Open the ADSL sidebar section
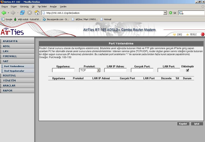This screenshot has width=205, height=142. (17, 46)
